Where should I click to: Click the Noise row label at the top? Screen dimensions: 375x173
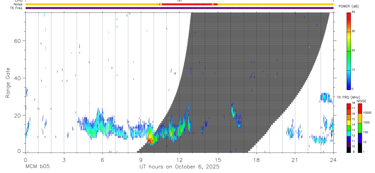click(x=18, y=4)
